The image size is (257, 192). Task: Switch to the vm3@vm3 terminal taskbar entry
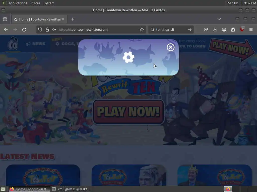pyautogui.click(x=71, y=189)
